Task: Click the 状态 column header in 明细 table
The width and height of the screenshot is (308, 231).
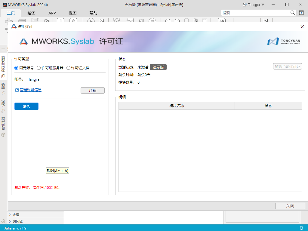Action: click(268, 106)
